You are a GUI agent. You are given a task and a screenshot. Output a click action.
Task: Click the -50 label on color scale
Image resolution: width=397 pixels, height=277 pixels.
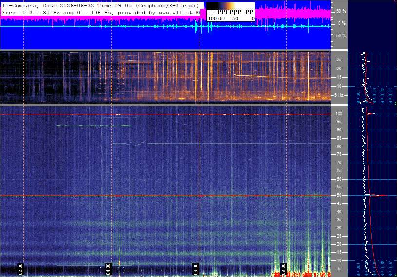pos(234,18)
